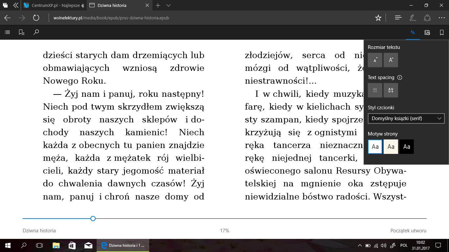Open tabs you've set aside icon
The width and height of the screenshot is (449, 252).
pyautogui.click(x=5, y=5)
